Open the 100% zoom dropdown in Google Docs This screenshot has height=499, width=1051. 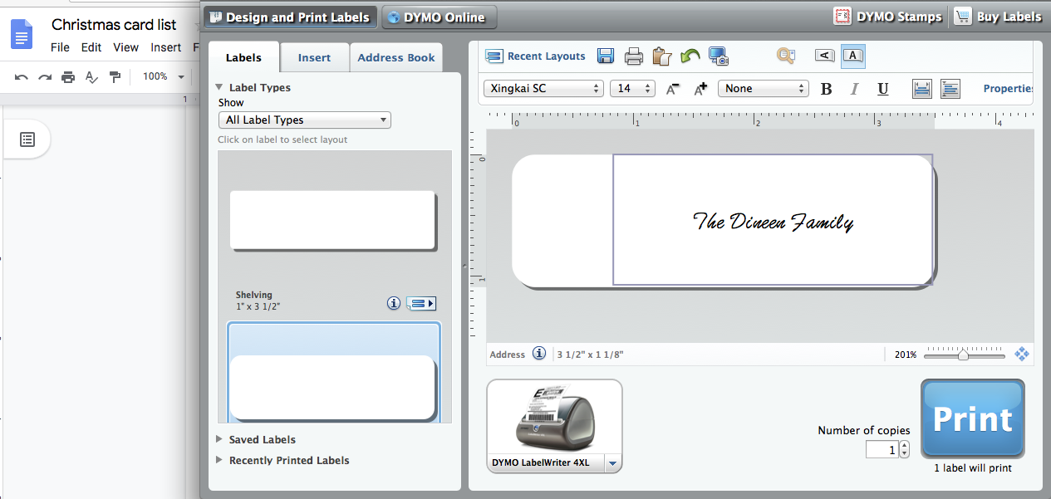point(163,76)
